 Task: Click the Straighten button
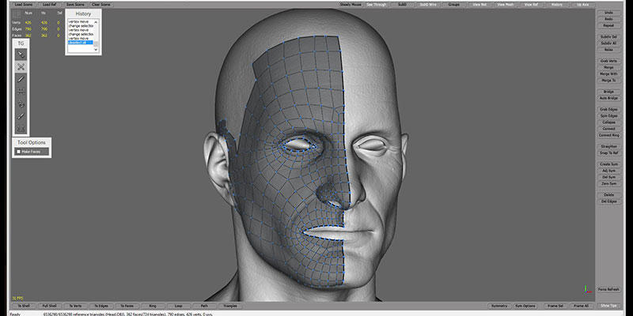coord(608,146)
